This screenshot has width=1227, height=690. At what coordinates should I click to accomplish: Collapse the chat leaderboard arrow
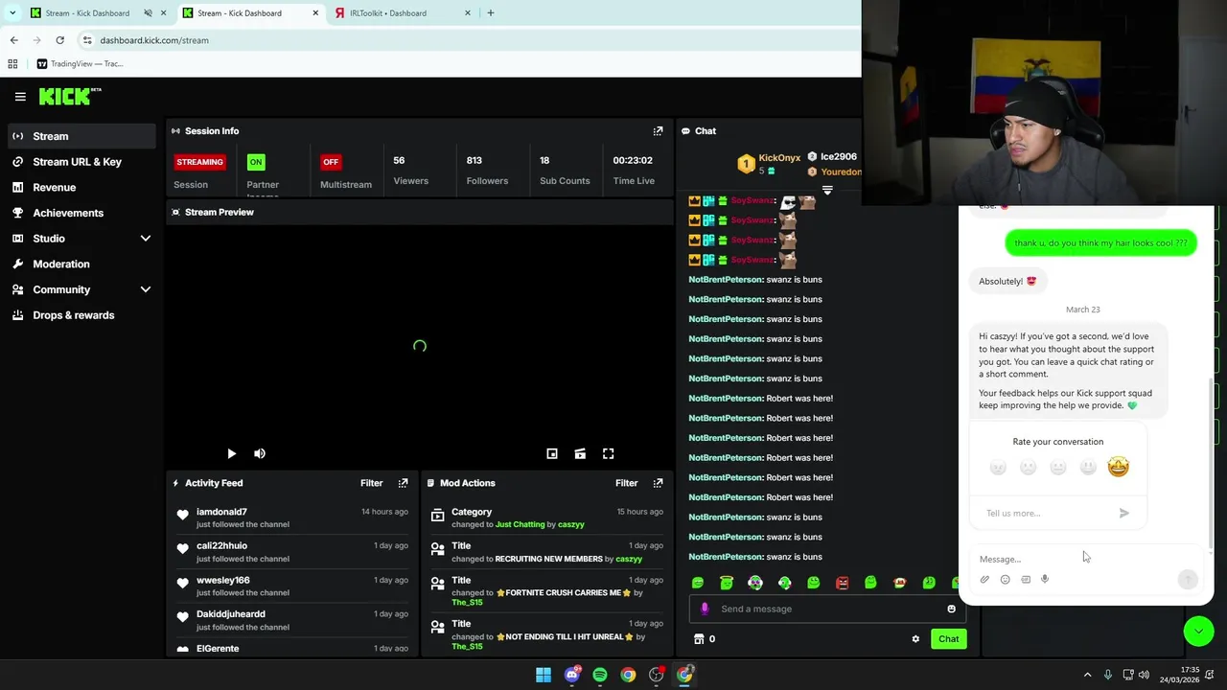(827, 191)
